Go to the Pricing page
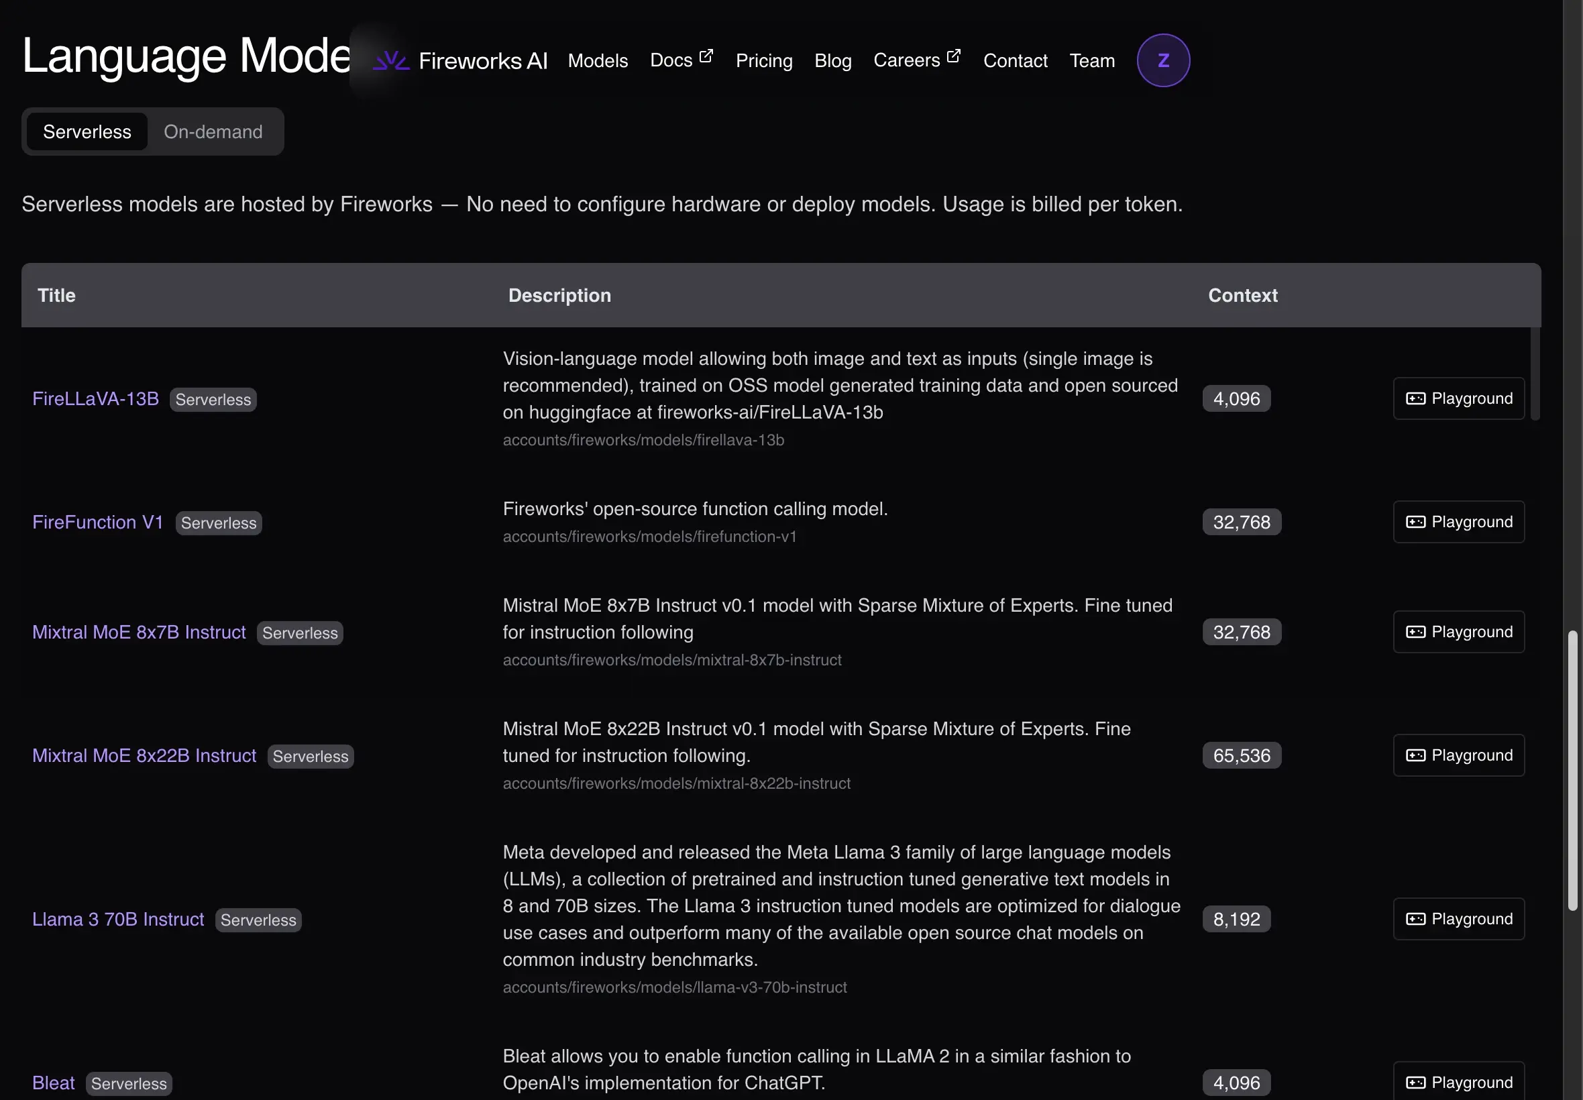The width and height of the screenshot is (1583, 1100). coord(763,60)
